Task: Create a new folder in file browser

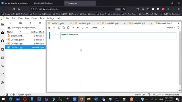Action: click(x=20, y=23)
